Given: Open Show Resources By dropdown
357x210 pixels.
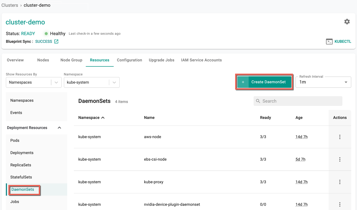Looking at the screenshot, I should pos(34,82).
